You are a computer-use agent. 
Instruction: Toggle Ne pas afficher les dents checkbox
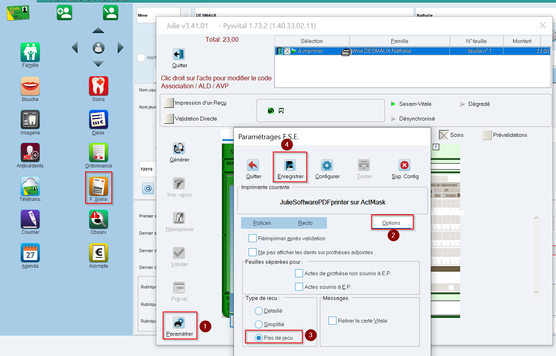tap(253, 252)
